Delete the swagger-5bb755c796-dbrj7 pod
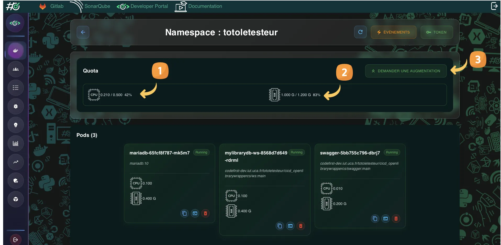Viewport: 501px width, 245px height. click(396, 219)
